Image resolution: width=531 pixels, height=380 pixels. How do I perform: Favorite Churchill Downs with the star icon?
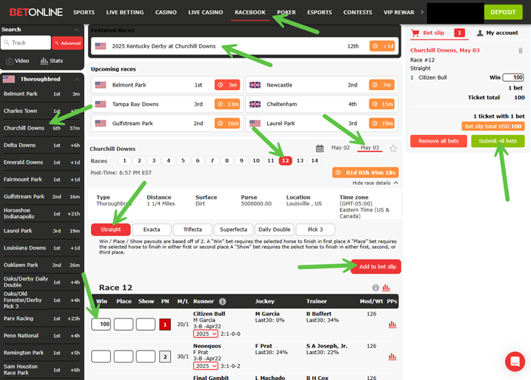click(x=393, y=149)
